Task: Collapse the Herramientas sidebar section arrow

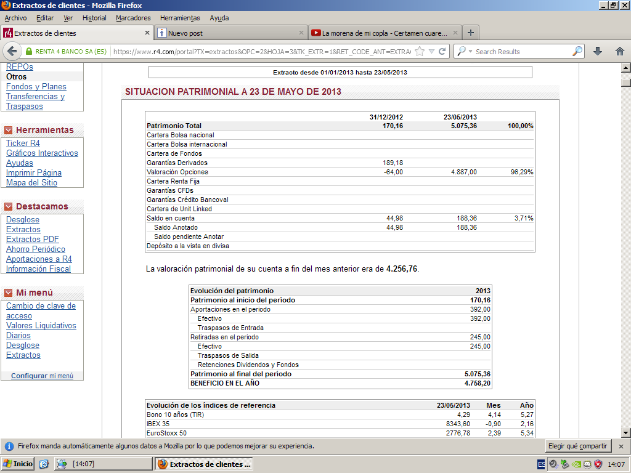Action: coord(8,131)
